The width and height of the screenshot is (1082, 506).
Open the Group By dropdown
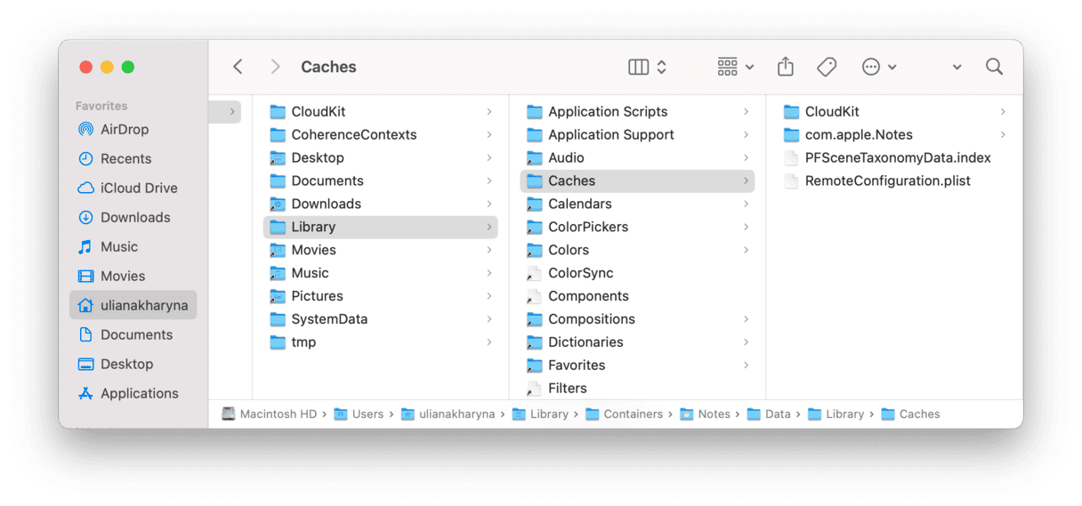click(x=735, y=67)
